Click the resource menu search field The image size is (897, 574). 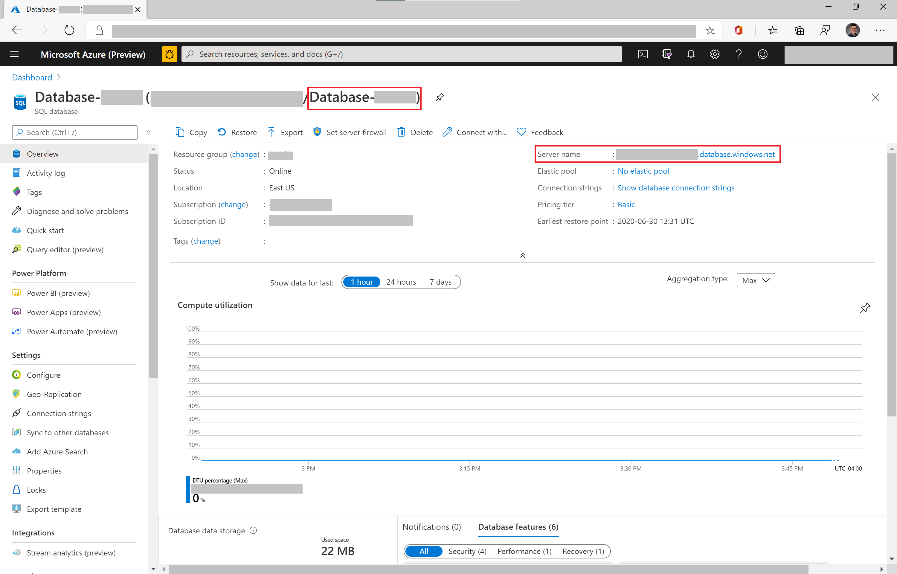click(x=74, y=132)
